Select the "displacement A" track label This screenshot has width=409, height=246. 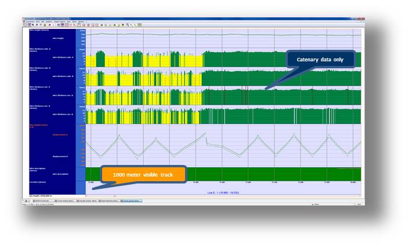61,134
